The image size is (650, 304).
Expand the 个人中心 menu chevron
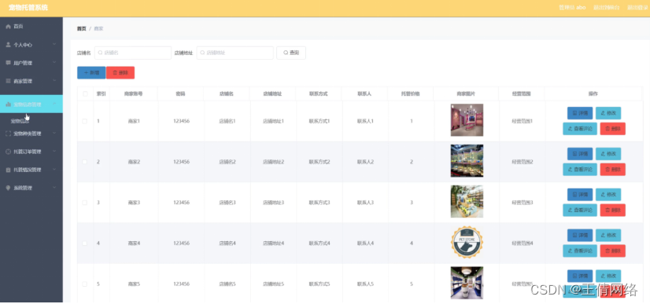coord(54,44)
